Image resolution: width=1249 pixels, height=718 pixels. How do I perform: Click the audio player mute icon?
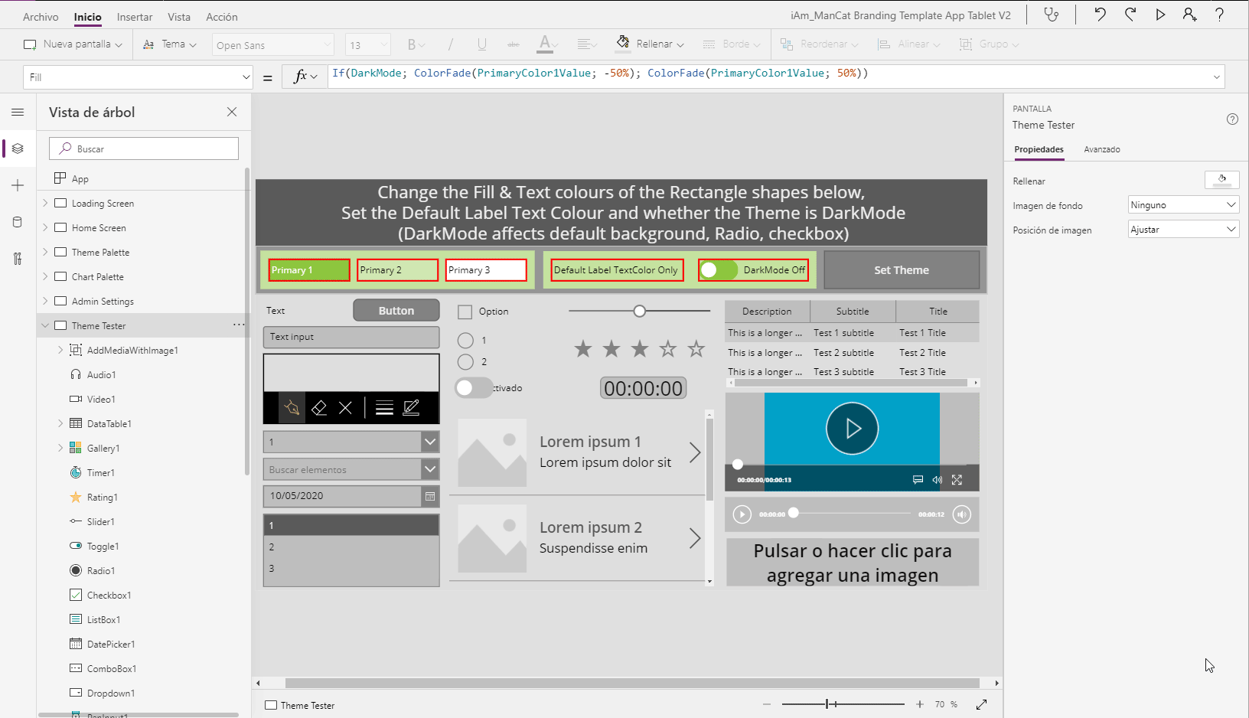tap(962, 514)
